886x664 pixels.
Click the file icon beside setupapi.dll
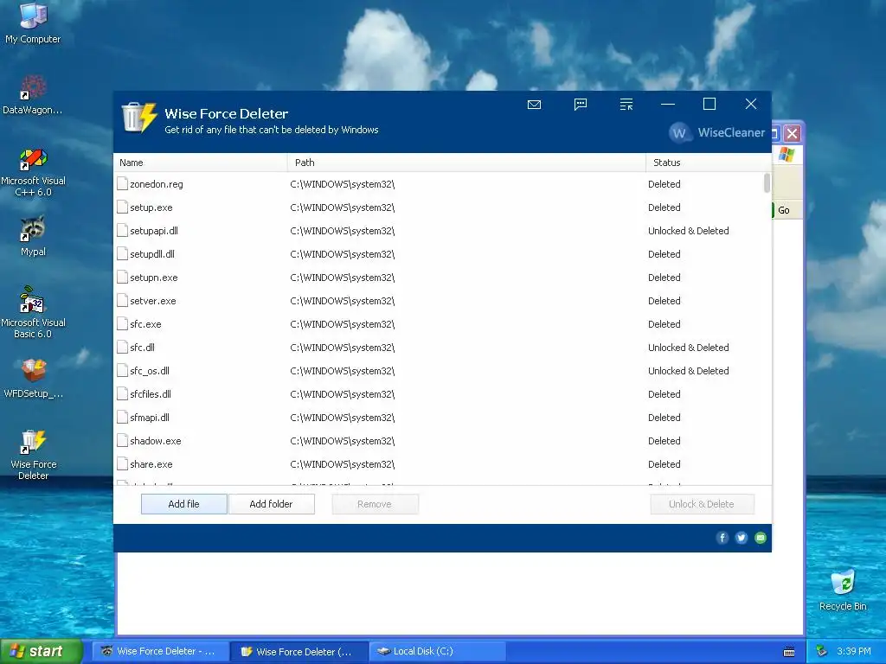(122, 230)
